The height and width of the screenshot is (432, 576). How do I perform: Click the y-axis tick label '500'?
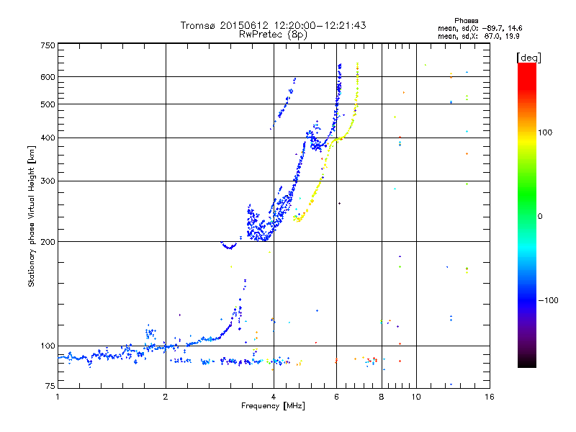pos(48,104)
